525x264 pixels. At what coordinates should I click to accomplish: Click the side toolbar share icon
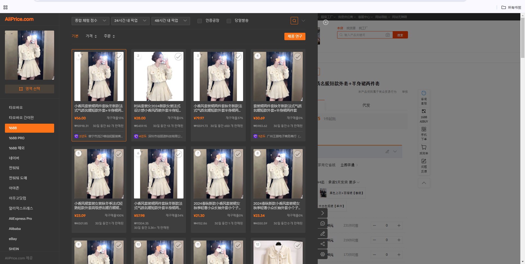point(323,244)
